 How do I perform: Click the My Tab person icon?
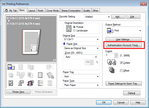point(7,10)
